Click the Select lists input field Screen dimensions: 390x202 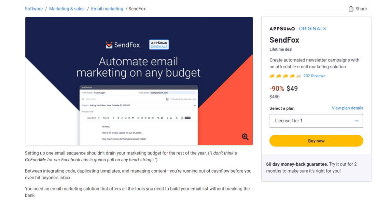coord(96,99)
